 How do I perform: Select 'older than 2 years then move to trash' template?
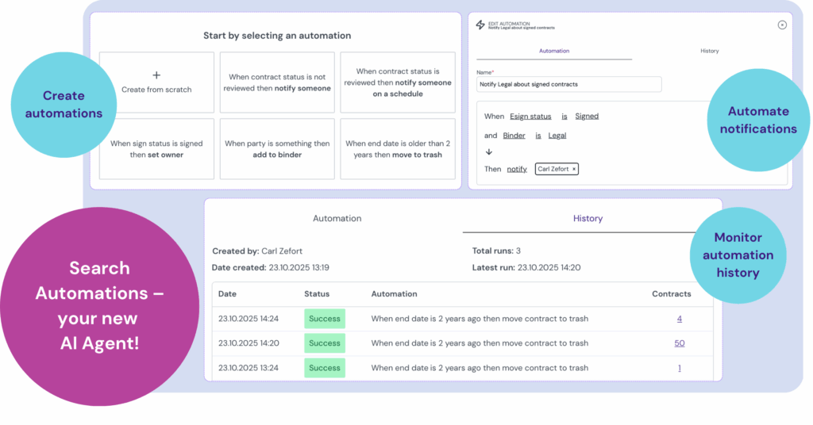(x=398, y=149)
